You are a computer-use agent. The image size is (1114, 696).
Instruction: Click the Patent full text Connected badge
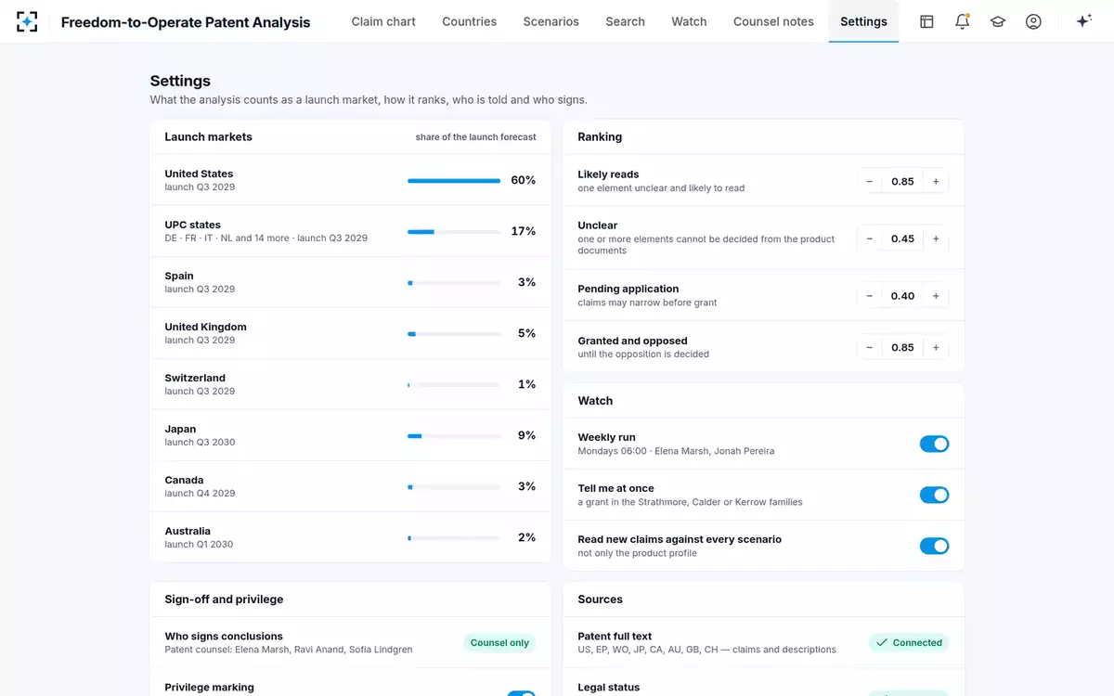[x=909, y=643]
